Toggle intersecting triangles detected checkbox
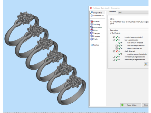Screen dimensions: 151x113 pos(114,60)
